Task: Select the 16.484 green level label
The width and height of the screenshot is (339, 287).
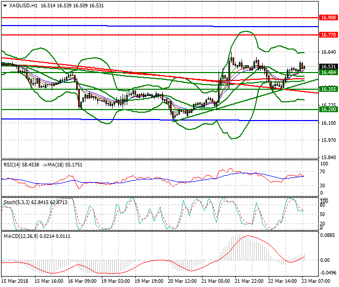Action: (328, 73)
